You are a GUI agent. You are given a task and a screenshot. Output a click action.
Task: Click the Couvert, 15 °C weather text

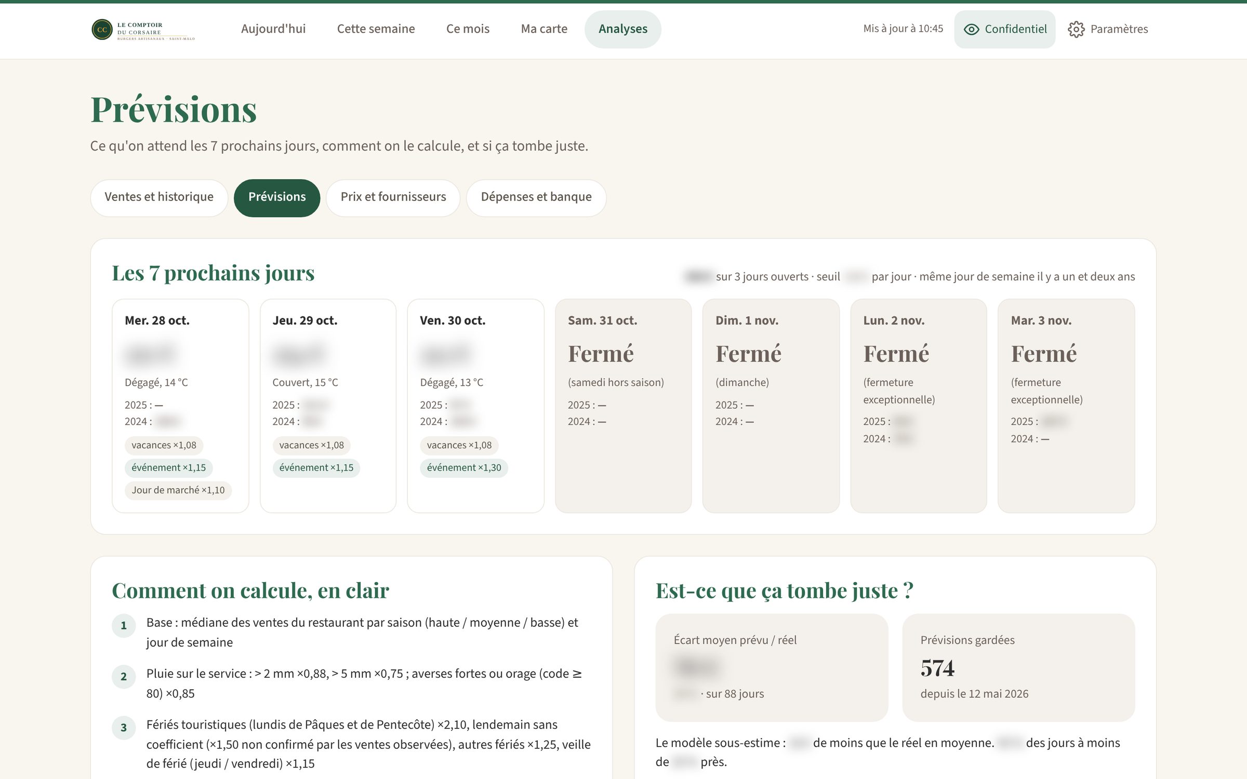(305, 383)
